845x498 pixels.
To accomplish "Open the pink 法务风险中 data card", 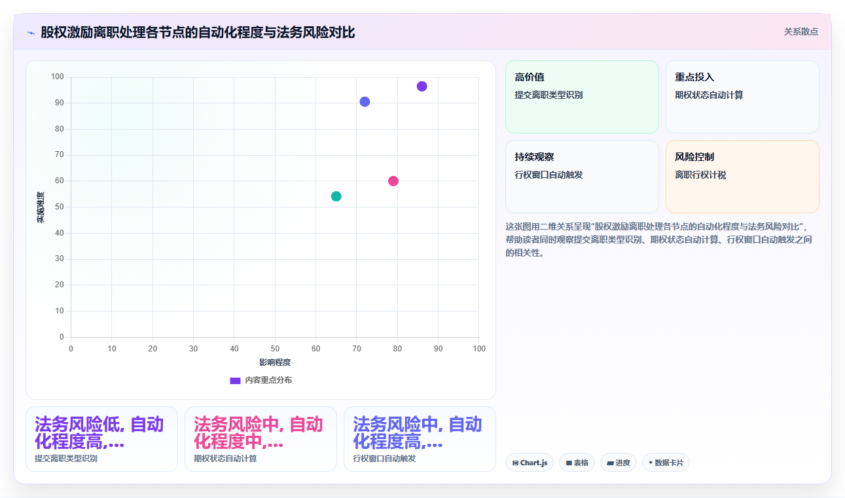I will [x=261, y=439].
